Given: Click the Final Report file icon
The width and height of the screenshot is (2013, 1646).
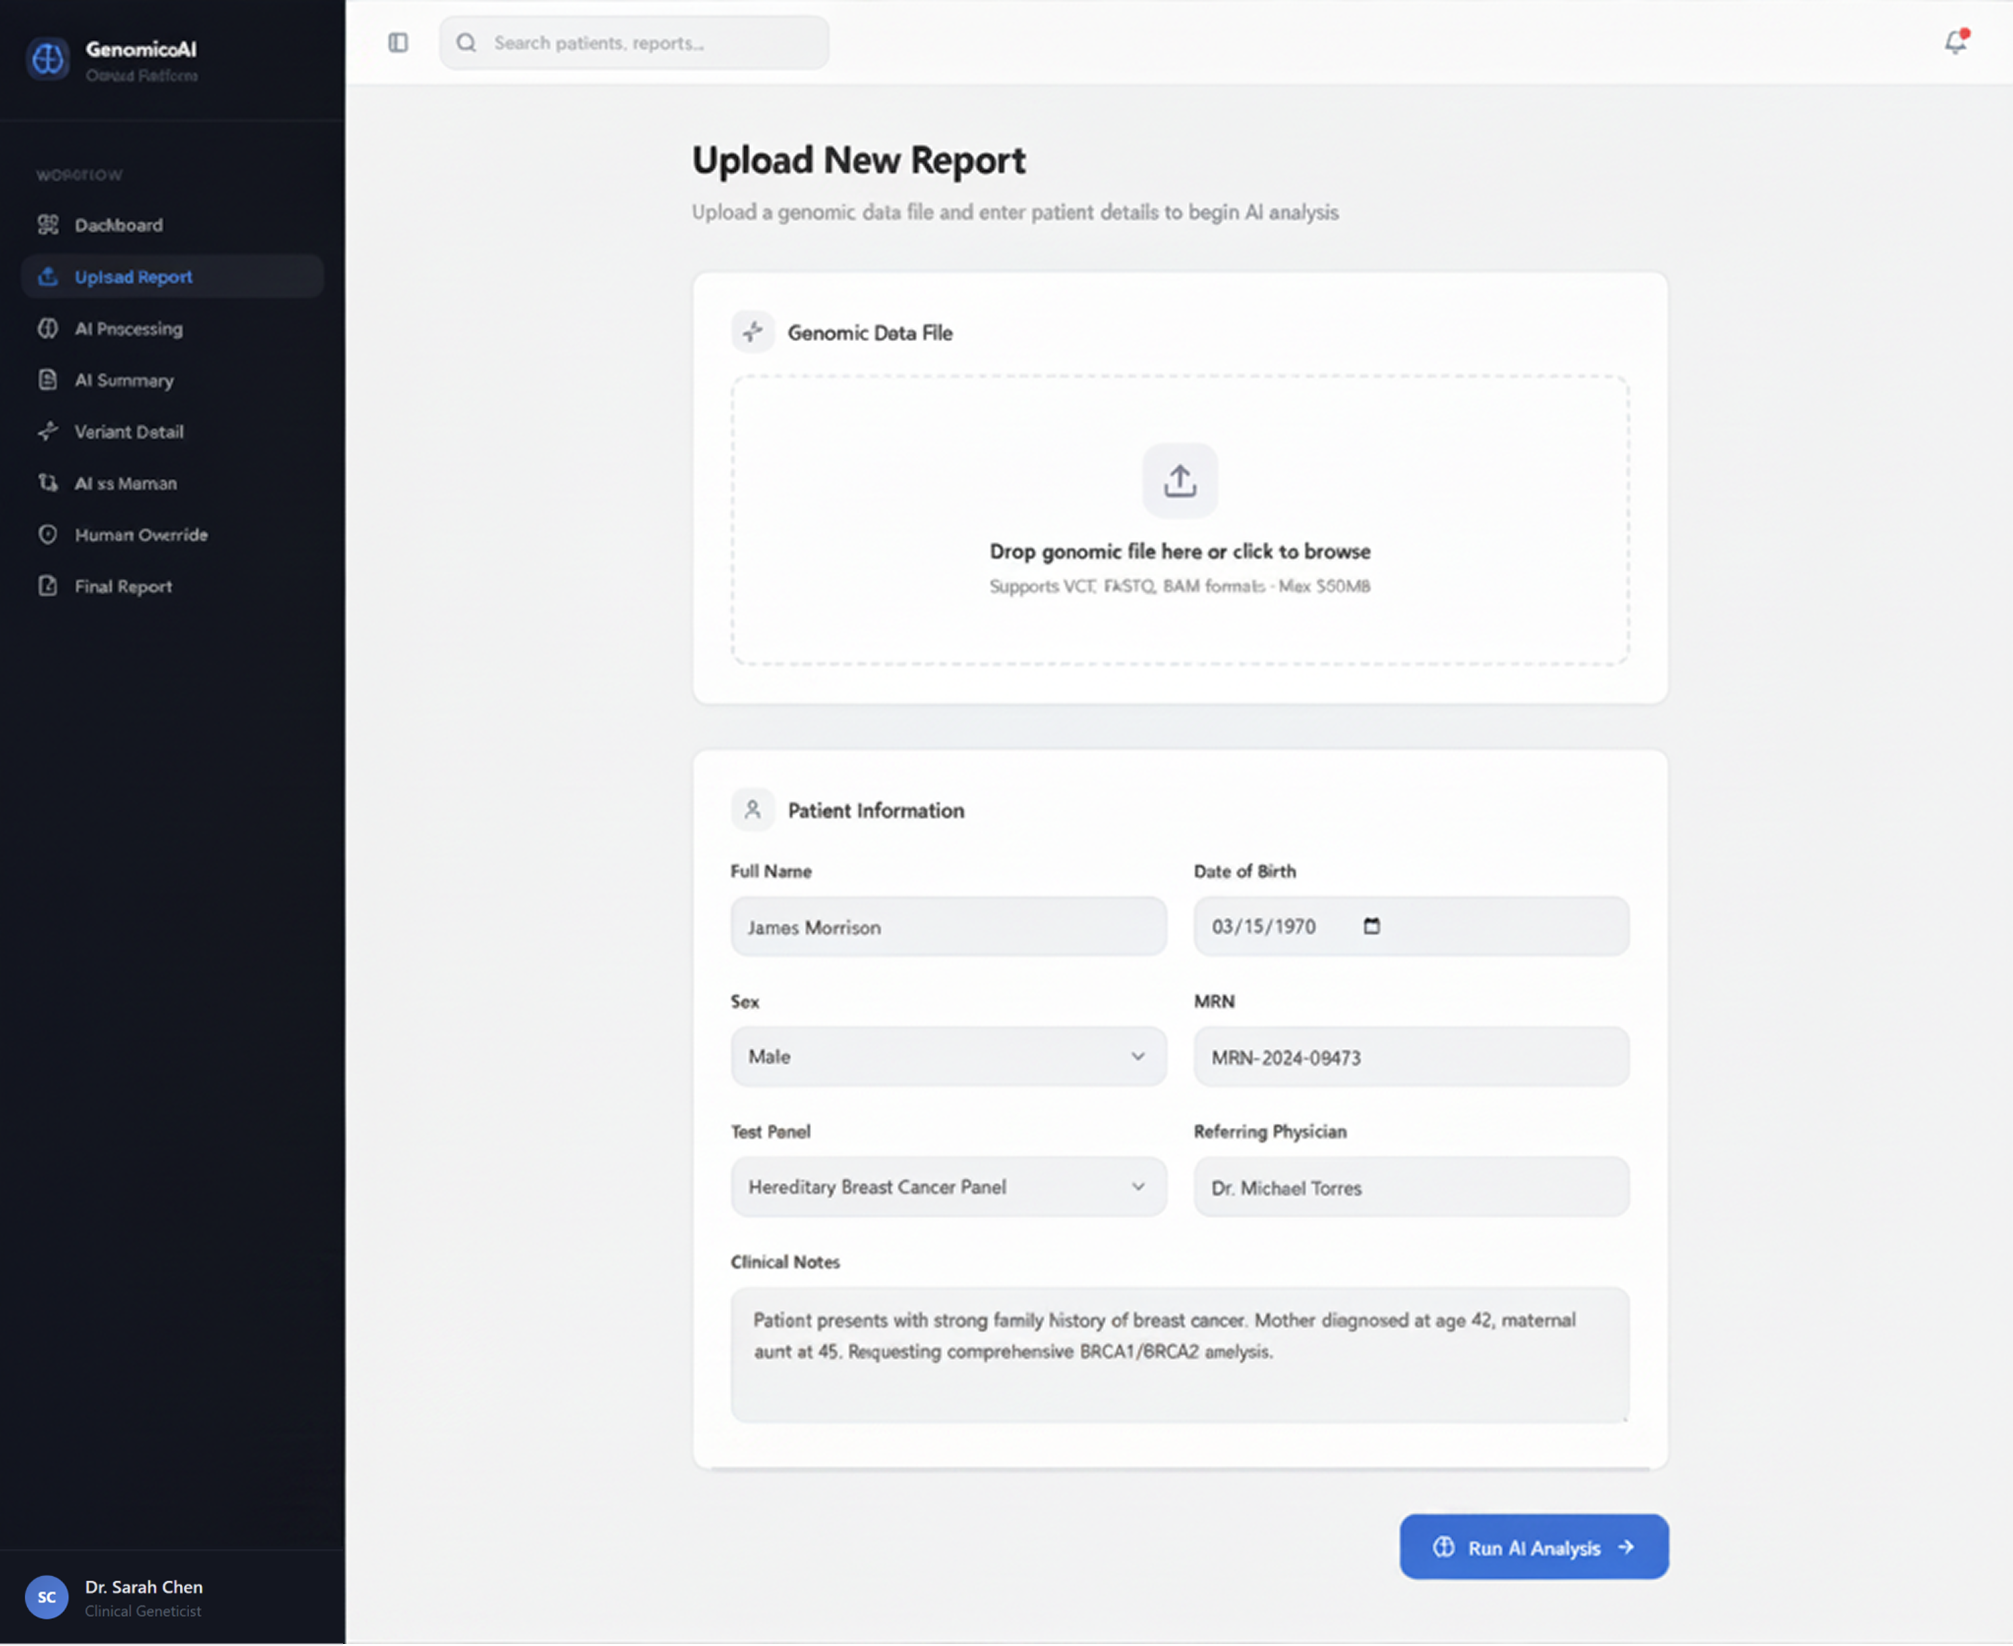Looking at the screenshot, I should (48, 586).
